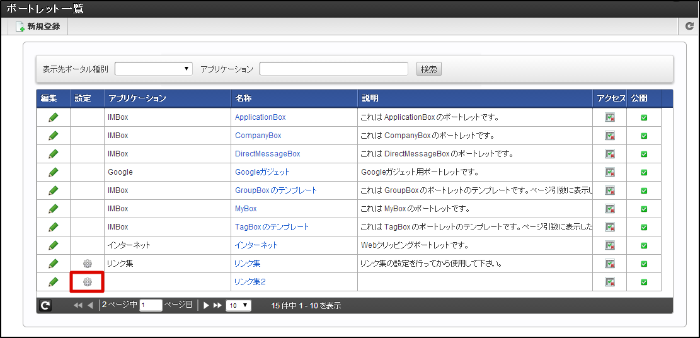700x338 pixels.
Task: Jump to the first page in pager
Action: pyautogui.click(x=78, y=305)
